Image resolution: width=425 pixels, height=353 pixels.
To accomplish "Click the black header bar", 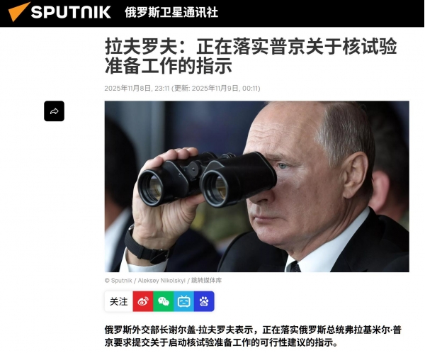I will (212, 13).
